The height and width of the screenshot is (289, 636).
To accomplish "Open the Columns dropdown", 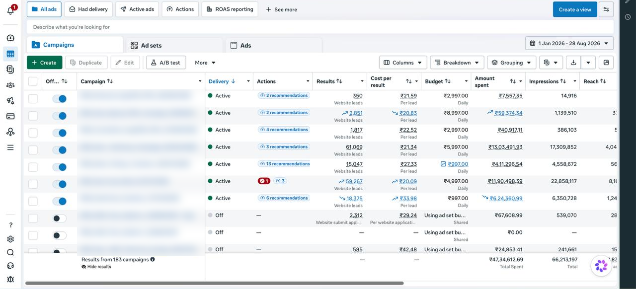I will [403, 63].
